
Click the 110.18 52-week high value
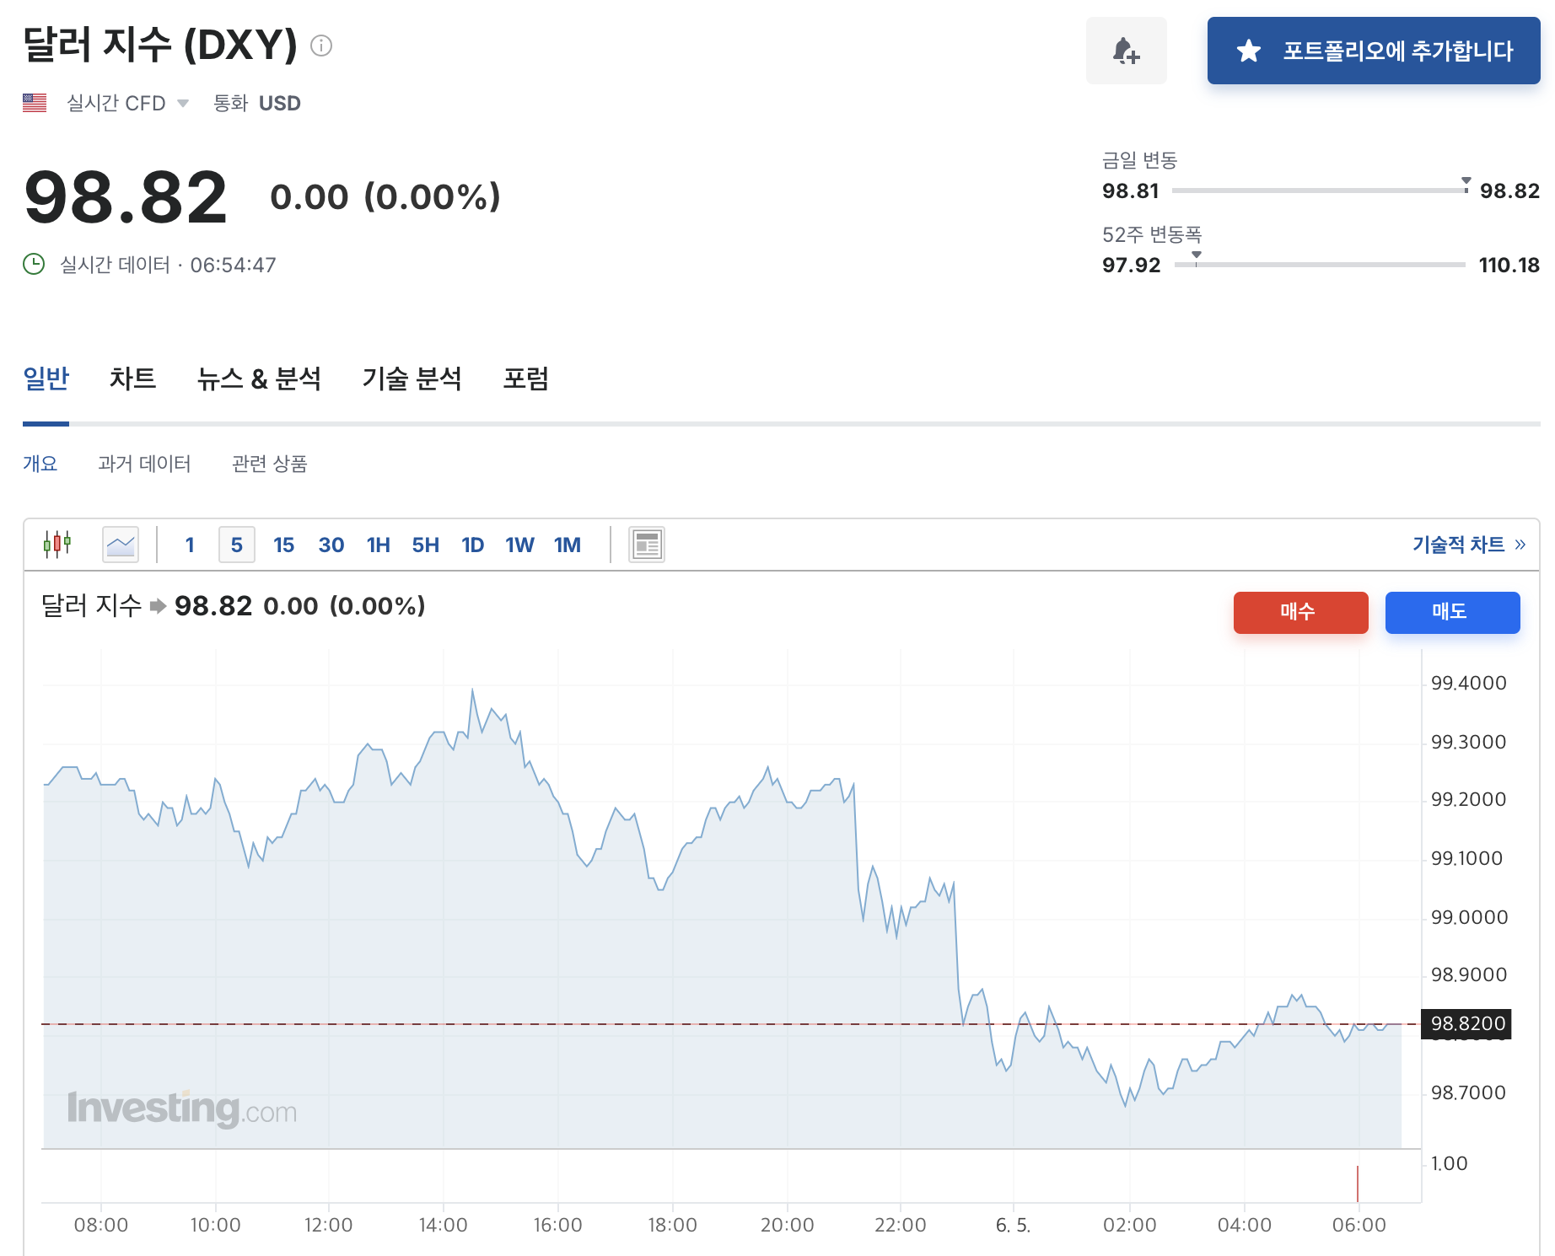pyautogui.click(x=1509, y=265)
